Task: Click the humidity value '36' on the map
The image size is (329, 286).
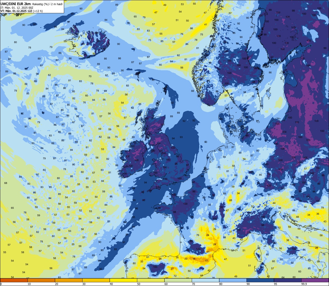Action: click(x=318, y=214)
